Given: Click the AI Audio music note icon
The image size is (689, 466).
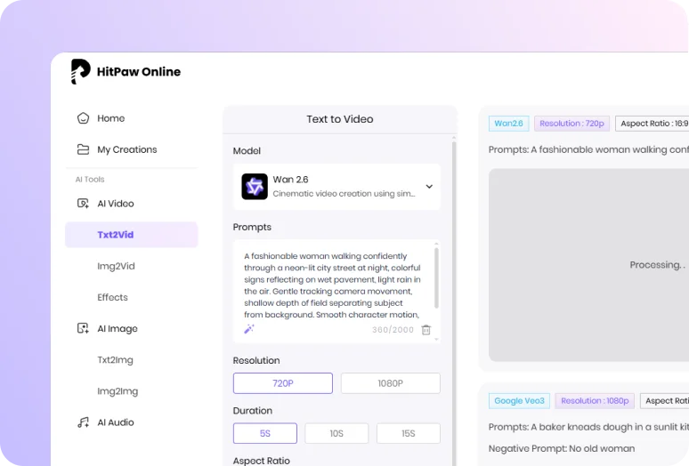Looking at the screenshot, I should pos(83,422).
